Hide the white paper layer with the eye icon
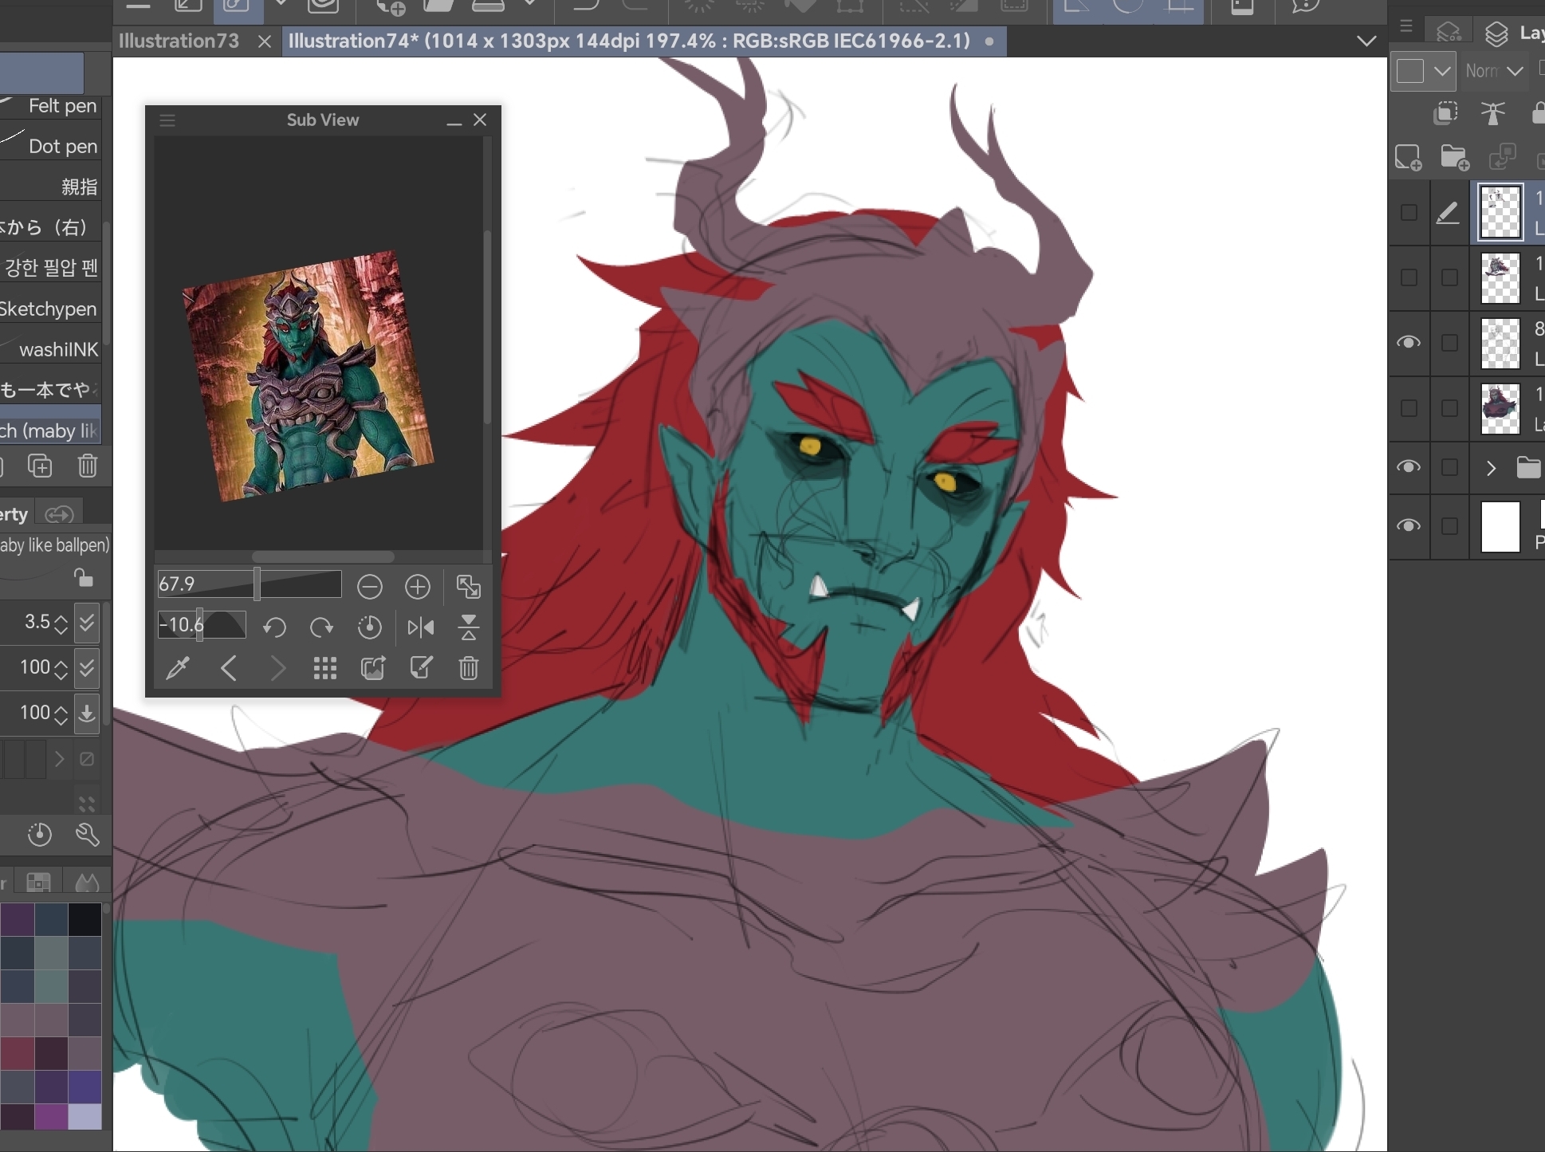The height and width of the screenshot is (1152, 1545). click(x=1409, y=526)
